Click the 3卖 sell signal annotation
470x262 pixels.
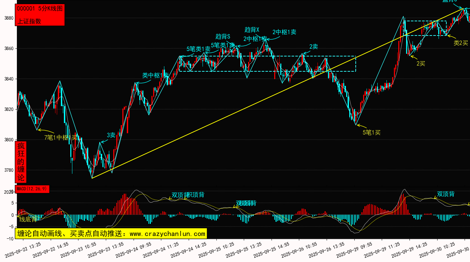click(x=111, y=135)
